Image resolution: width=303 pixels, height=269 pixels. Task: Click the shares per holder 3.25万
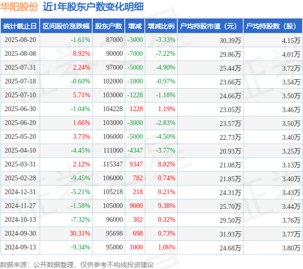[x=291, y=151]
